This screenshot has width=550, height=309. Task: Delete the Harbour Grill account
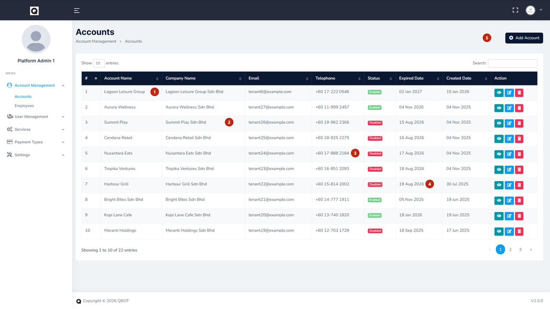click(x=519, y=185)
